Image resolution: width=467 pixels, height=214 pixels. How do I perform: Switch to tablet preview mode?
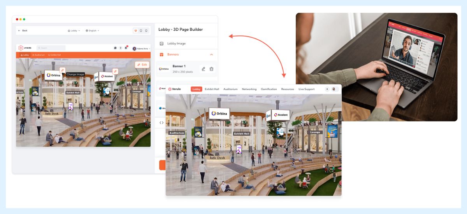[141, 30]
